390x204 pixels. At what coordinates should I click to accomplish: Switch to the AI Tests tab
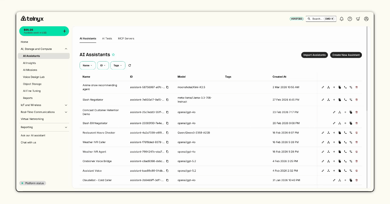click(107, 39)
